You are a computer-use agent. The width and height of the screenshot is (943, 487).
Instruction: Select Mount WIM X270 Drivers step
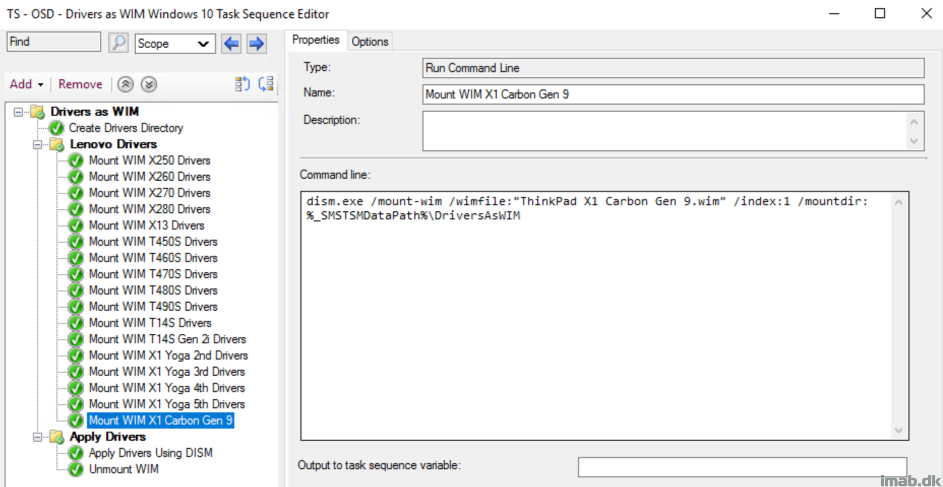(x=149, y=193)
